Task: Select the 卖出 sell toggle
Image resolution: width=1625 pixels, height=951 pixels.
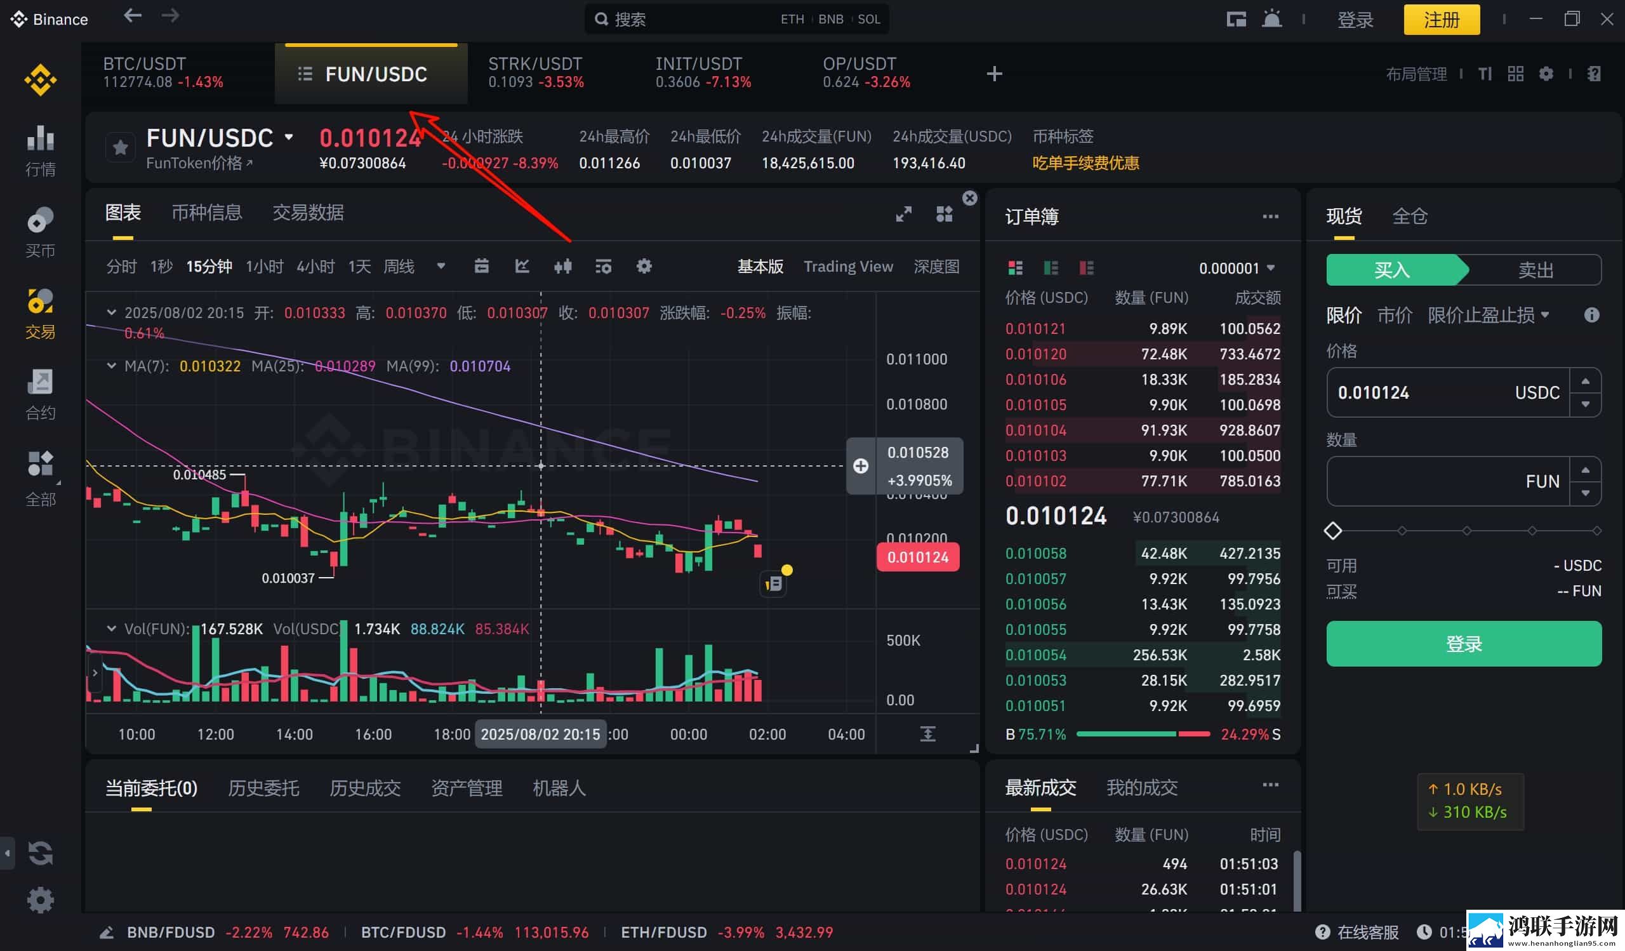Action: click(1536, 270)
